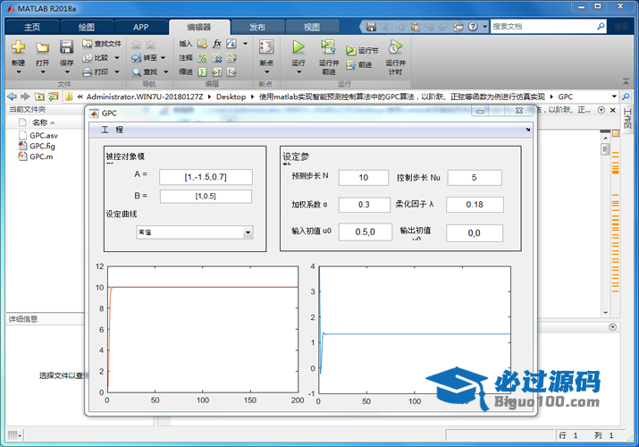Click the 预测步长 N input field
Viewport: 639px width, 447px height.
(x=363, y=178)
